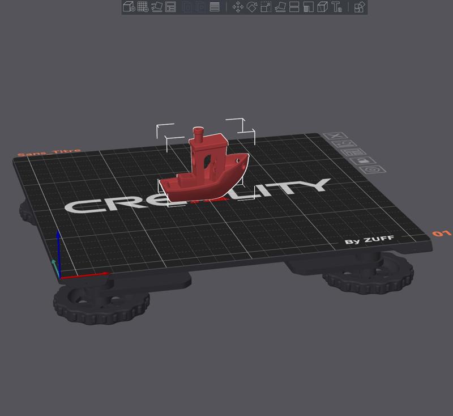453x416 pixels.
Task: Select the Seam painting tool
Action: [x=322, y=7]
